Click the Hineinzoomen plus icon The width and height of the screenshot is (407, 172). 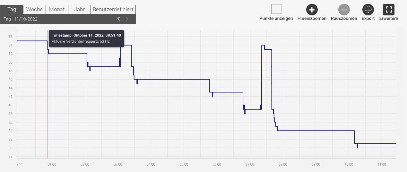[312, 10]
